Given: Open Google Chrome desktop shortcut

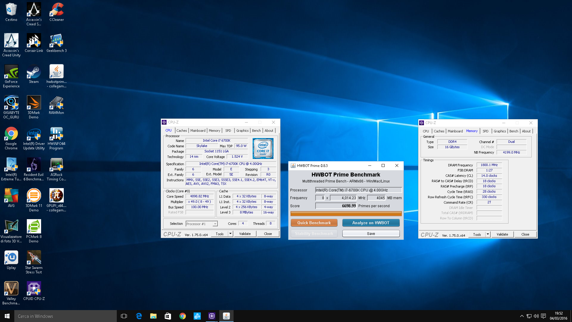Looking at the screenshot, I should tap(11, 138).
